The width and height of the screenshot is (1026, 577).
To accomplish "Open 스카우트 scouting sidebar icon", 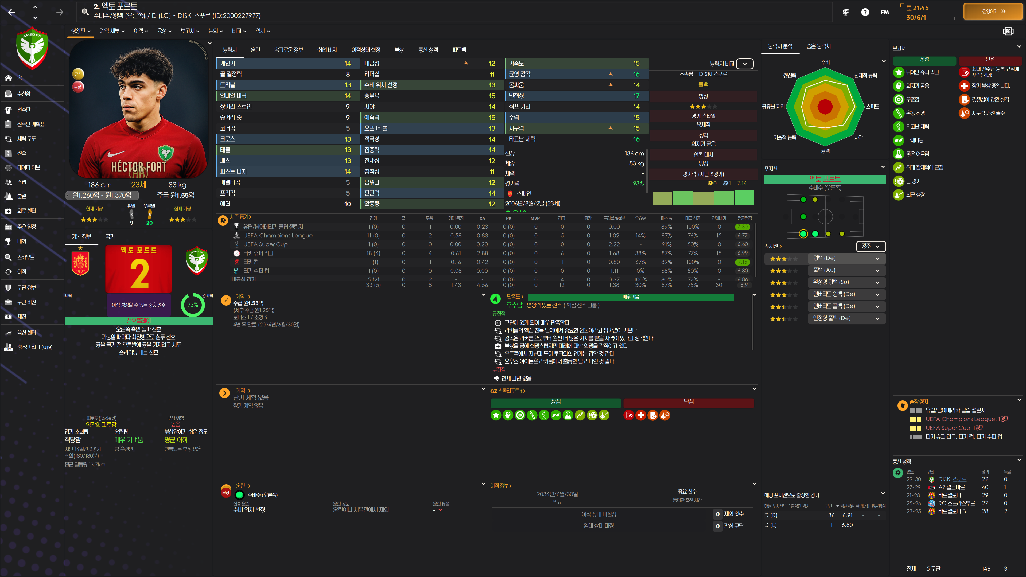I will 8,257.
